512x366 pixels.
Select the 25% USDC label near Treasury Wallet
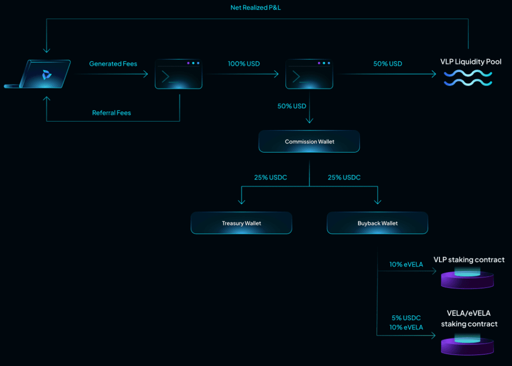tap(270, 177)
